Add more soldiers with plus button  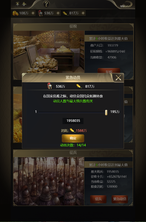click(x=58, y=13)
